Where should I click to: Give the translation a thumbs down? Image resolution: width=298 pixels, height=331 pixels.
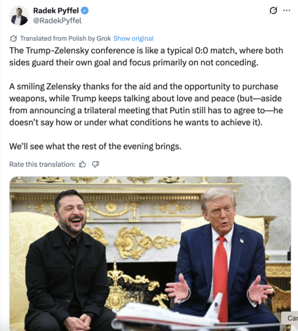pyautogui.click(x=96, y=164)
